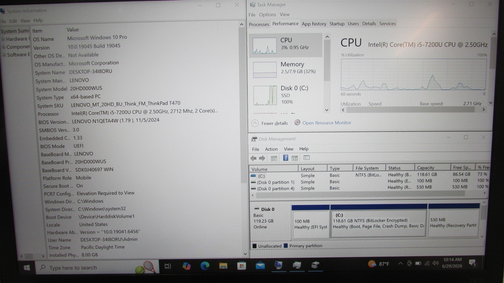Open Help menu in System Information
The height and width of the screenshot is (283, 504).
point(38,20)
